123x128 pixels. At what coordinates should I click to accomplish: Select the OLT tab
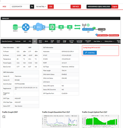(x=35, y=41)
